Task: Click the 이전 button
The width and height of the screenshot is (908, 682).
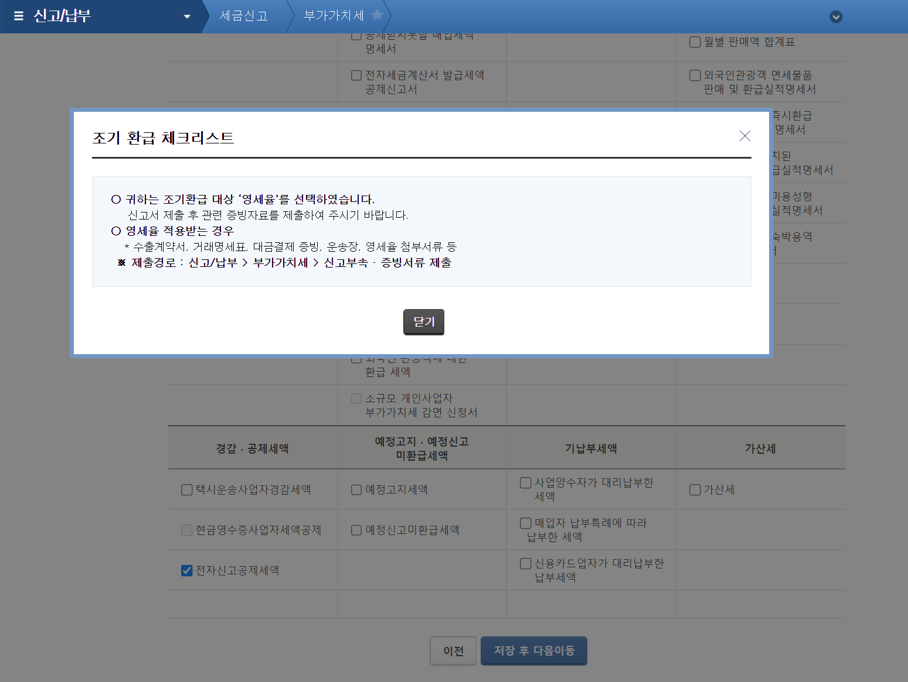Action: (453, 651)
